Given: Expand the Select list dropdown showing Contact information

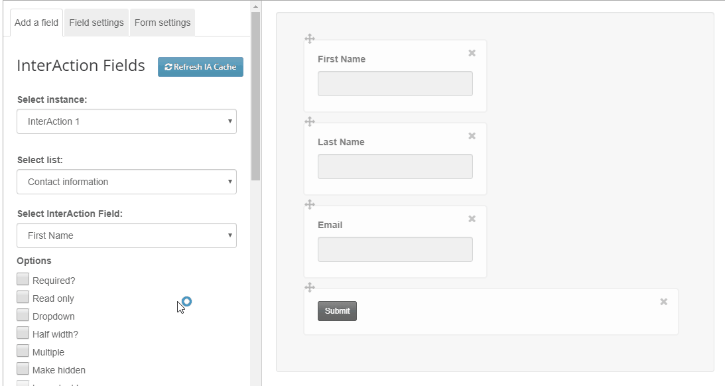Looking at the screenshot, I should point(127,182).
